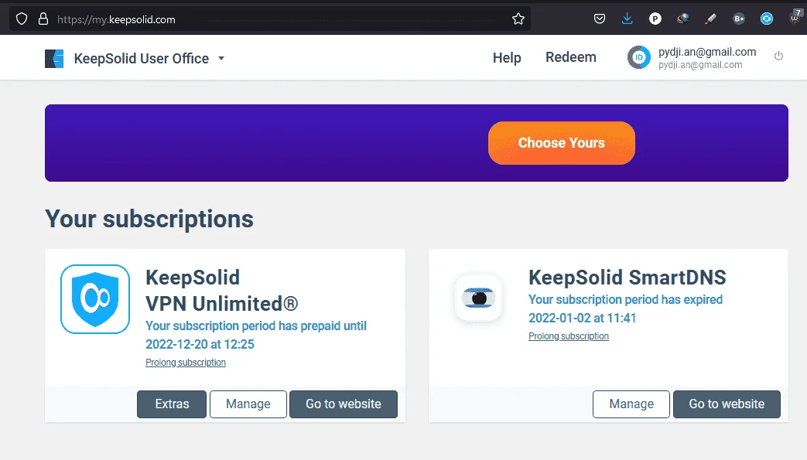Log out using the power icon
Viewport: 807px width, 460px height.
[778, 56]
